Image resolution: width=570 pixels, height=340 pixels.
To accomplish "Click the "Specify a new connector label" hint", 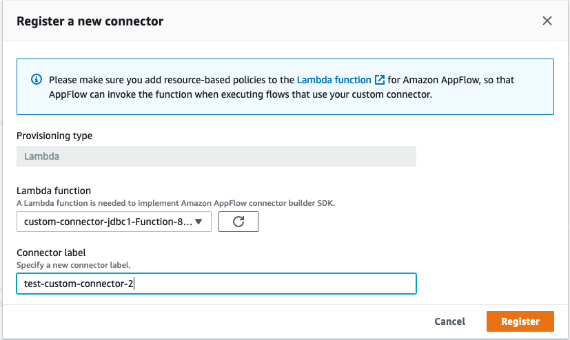I will click(73, 264).
